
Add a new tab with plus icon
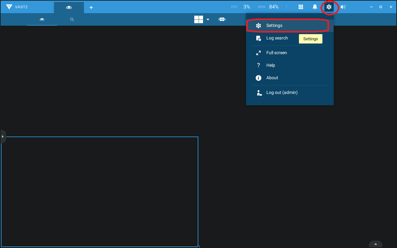[x=91, y=8]
